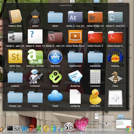Open Outlook from the Dock
Screen dimensions: 134x134
pyautogui.click(x=46, y=128)
